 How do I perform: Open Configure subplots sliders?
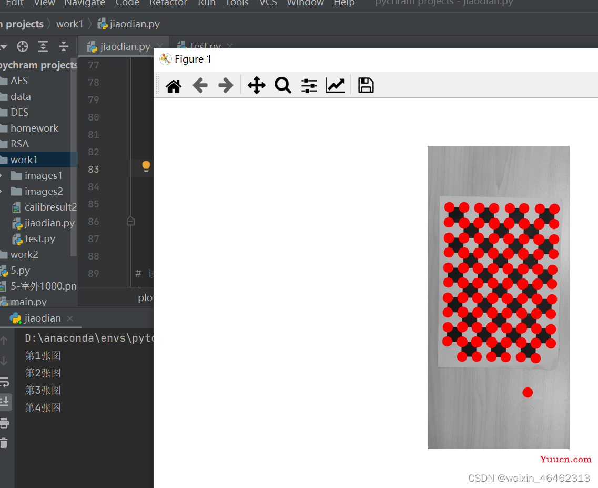[x=309, y=85]
